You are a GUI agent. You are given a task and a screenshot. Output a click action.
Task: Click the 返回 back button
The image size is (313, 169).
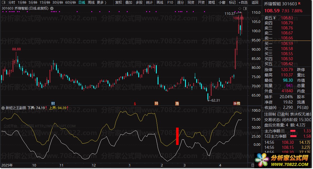pos(255,3)
